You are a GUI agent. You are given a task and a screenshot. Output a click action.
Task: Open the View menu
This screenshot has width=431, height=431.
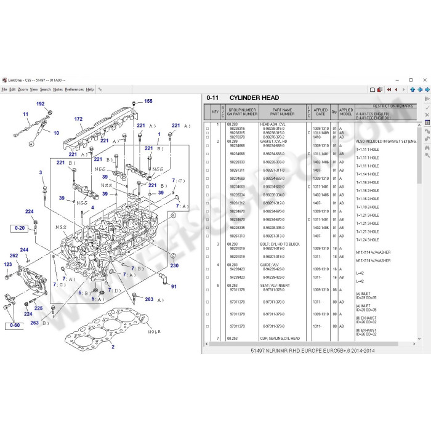[x=34, y=89]
